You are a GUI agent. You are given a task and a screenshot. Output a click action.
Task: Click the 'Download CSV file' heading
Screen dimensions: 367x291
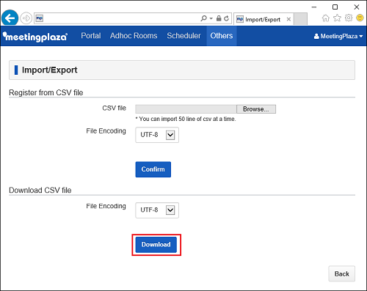point(40,190)
